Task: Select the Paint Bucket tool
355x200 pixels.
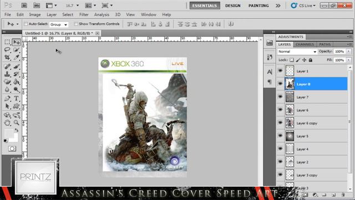Action: pyautogui.click(x=16, y=82)
